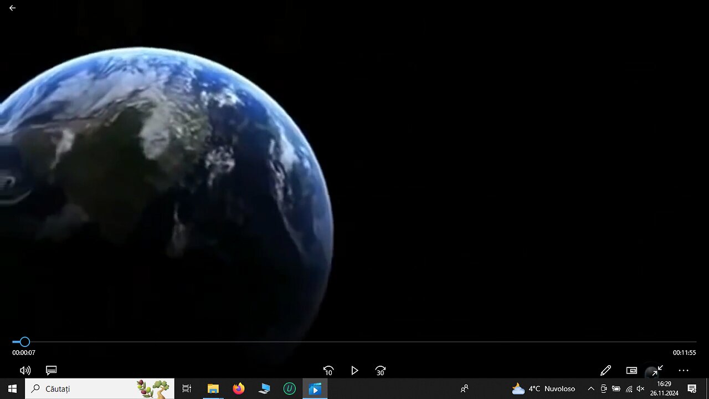Image resolution: width=709 pixels, height=399 pixels.
Task: Check the battery status icon
Action: point(616,388)
